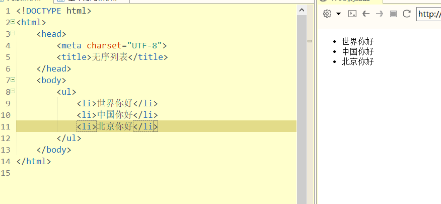Click the closing li tag on line 11
The image size is (441, 204).
point(145,126)
